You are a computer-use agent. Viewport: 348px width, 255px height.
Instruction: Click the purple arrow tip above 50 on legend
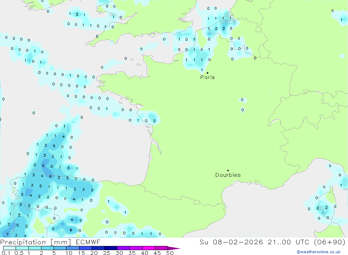[x=174, y=248]
